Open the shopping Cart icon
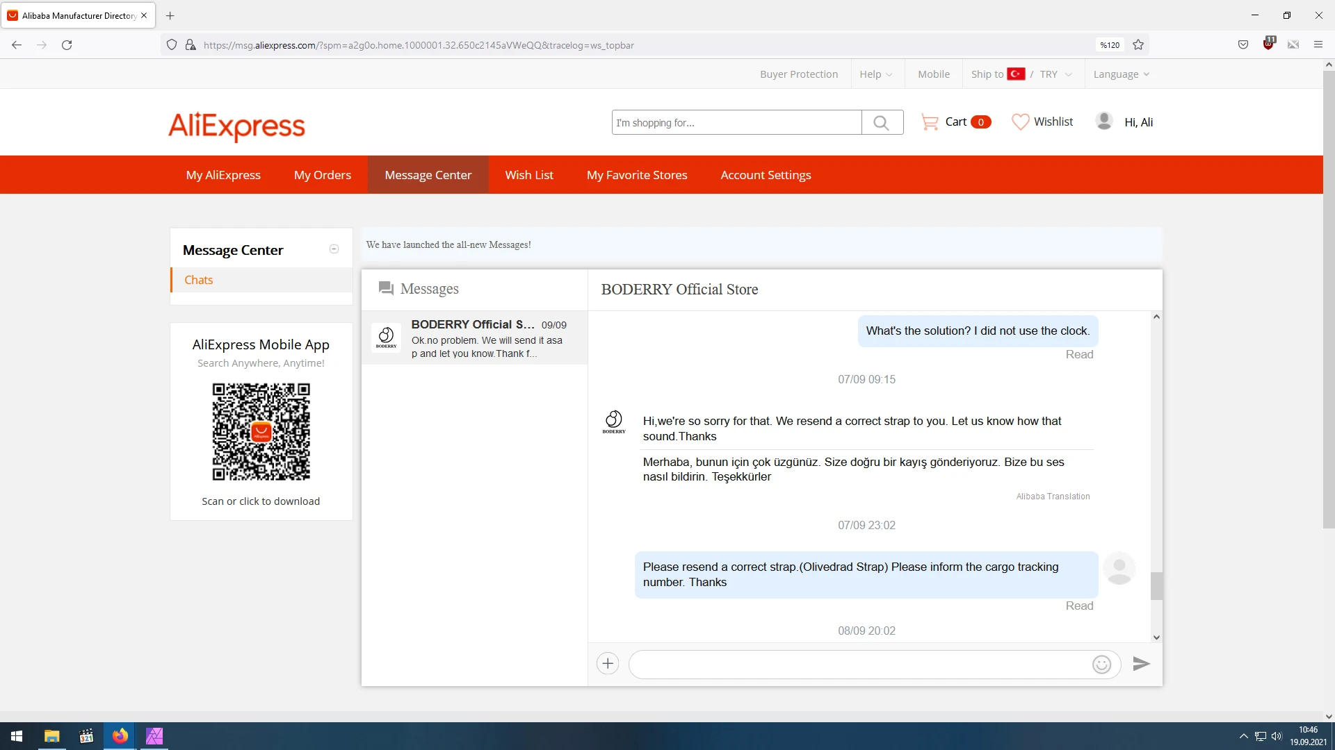The height and width of the screenshot is (750, 1335). 930,122
